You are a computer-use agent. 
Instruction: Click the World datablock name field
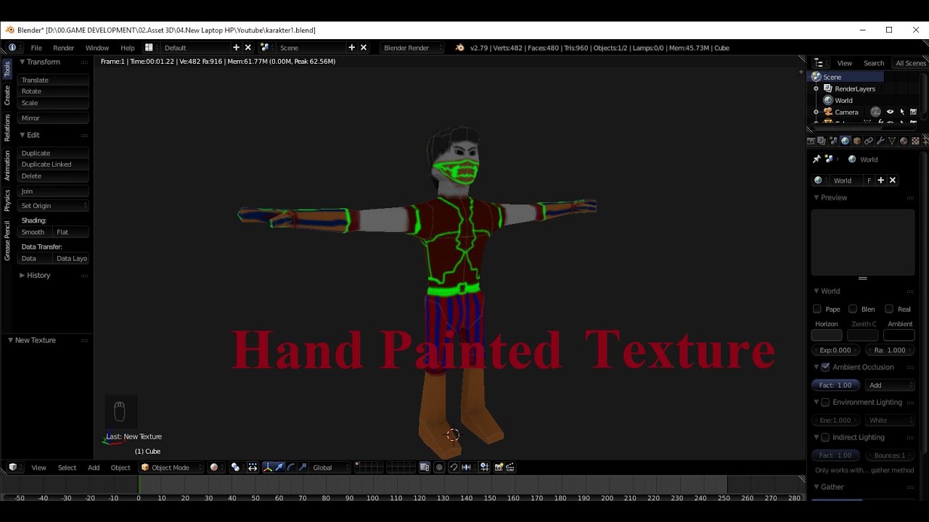[846, 181]
